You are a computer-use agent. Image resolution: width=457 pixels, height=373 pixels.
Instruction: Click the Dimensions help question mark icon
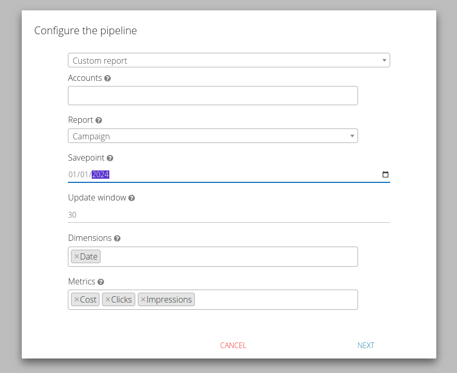pyautogui.click(x=117, y=238)
